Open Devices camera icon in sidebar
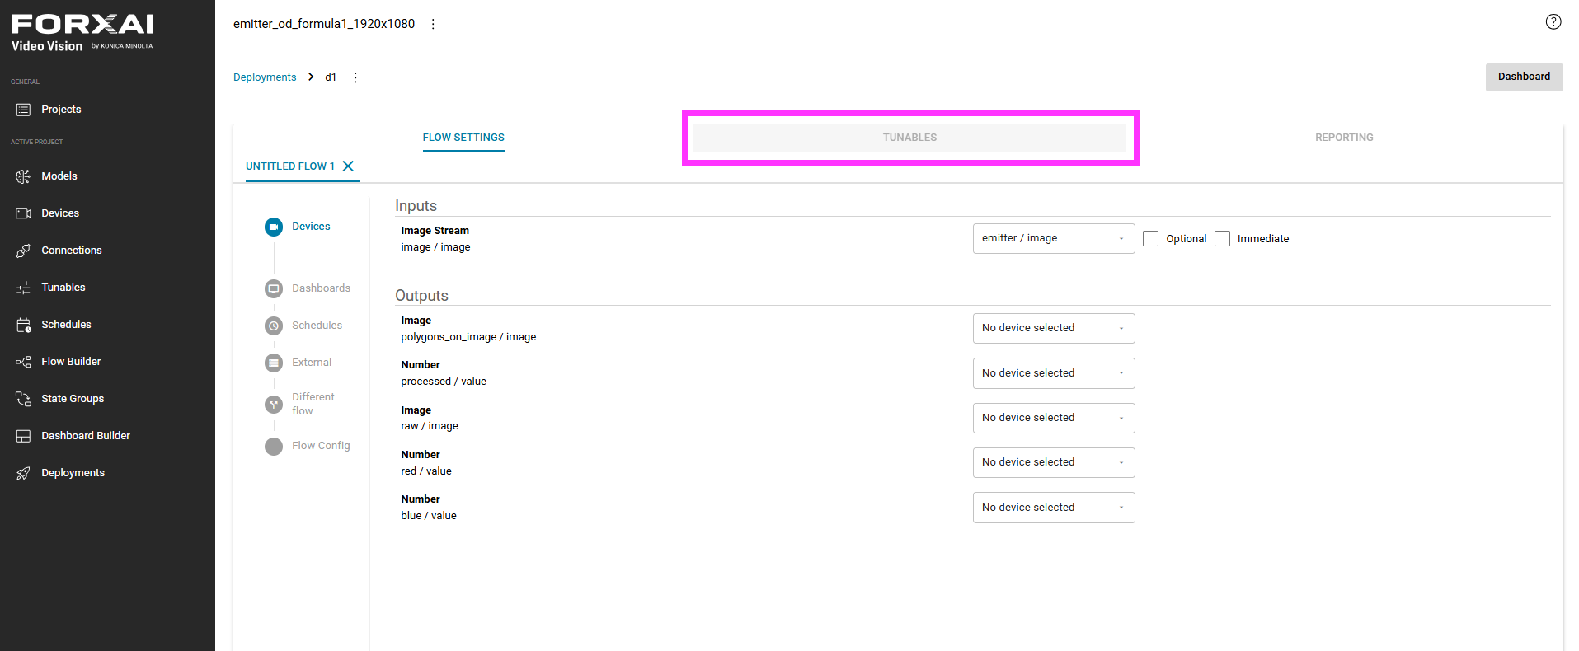This screenshot has height=651, width=1579. (x=23, y=213)
